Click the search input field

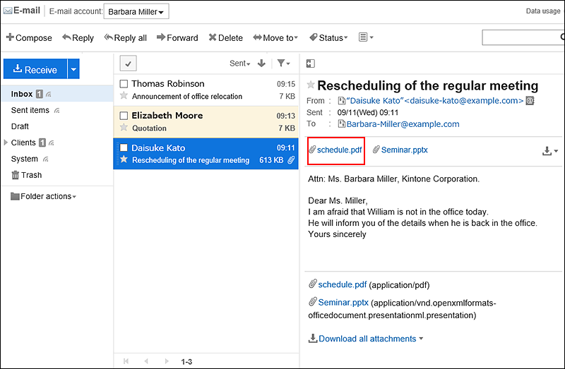click(523, 37)
